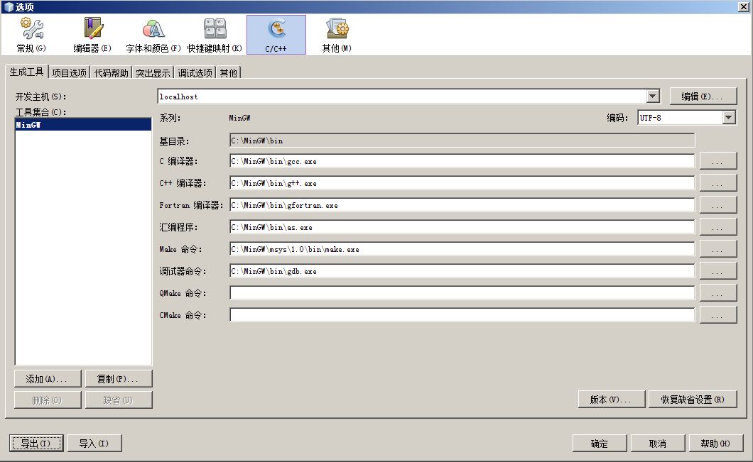Click the 调试器命令 gdb.exe path field
The height and width of the screenshot is (462, 753).
[462, 272]
